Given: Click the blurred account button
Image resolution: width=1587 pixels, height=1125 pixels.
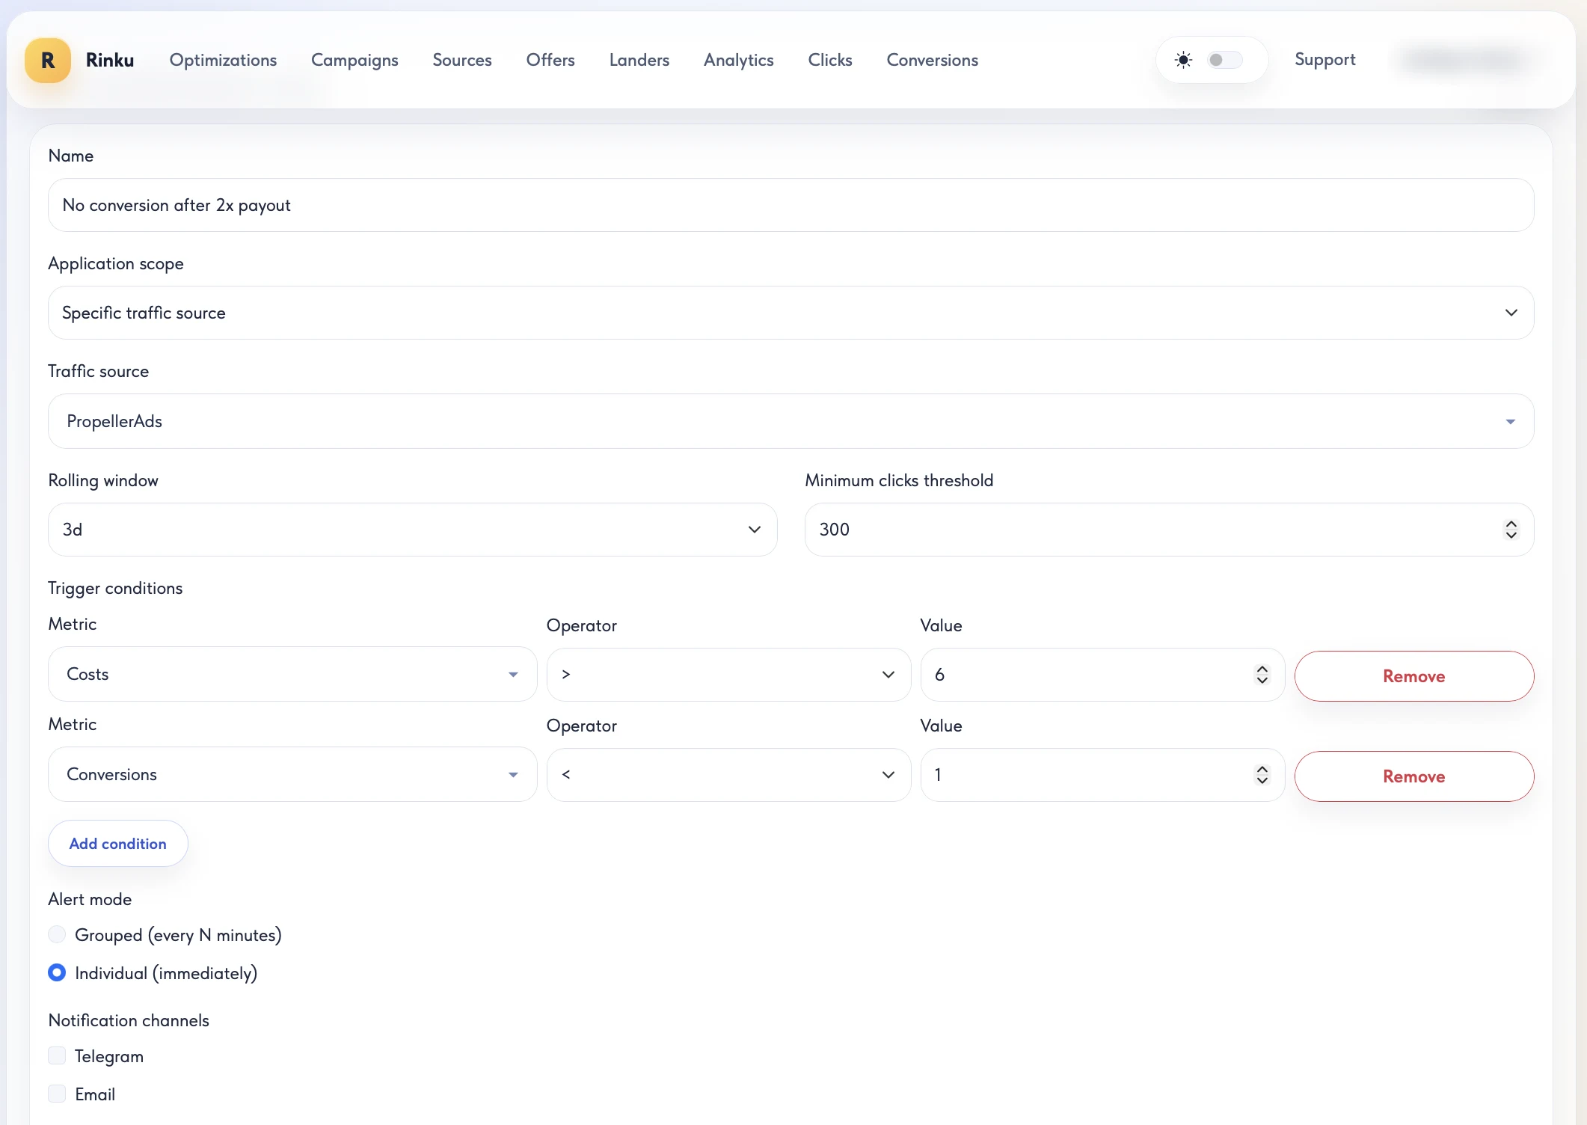Looking at the screenshot, I should coord(1464,60).
